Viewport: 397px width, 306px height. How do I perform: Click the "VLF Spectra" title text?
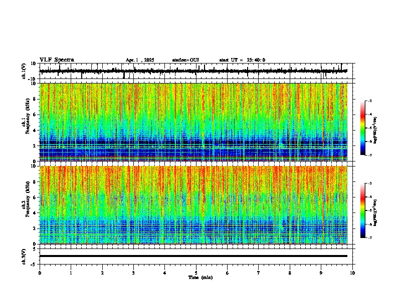coord(57,60)
